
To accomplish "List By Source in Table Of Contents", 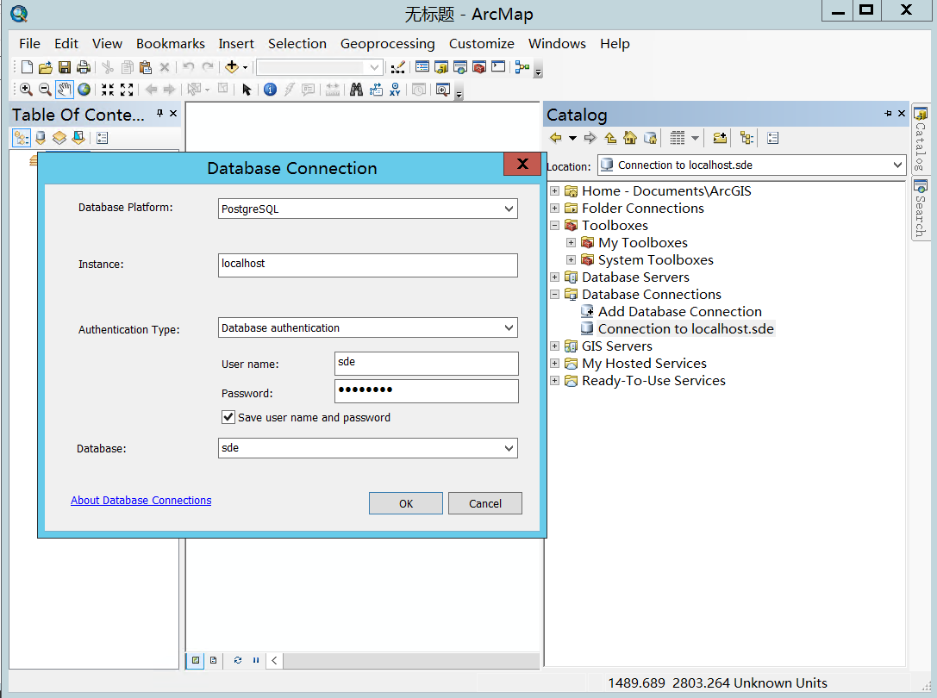I will 41,138.
